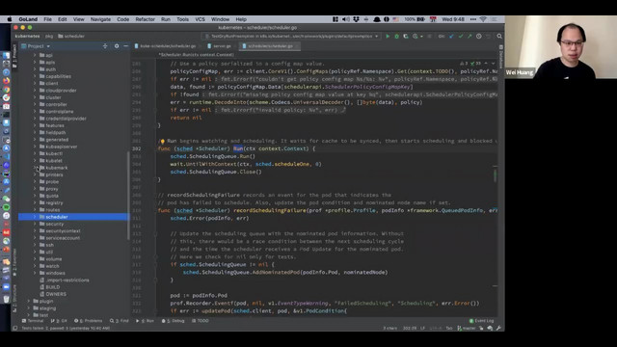617x347 pixels.
Task: Click the green Push arrow icon
Action: coord(469,37)
